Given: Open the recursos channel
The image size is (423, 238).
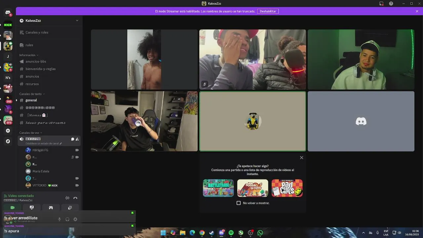Looking at the screenshot, I should 49,84.
